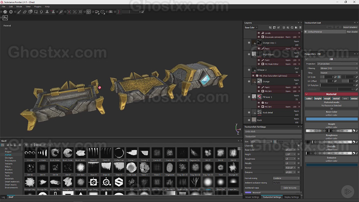Hide the Grunge copy 1 layer

click(249, 42)
